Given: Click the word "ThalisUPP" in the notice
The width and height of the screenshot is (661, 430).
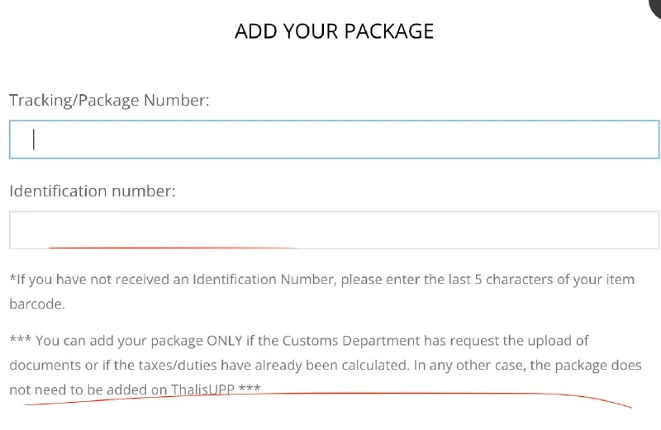Looking at the screenshot, I should pyautogui.click(x=202, y=389).
